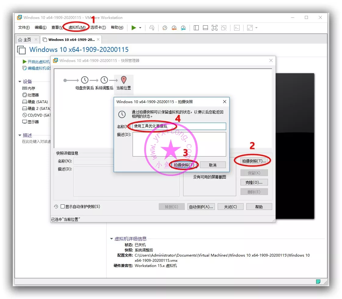Enable 显示自动保护快照 checkbox
This screenshot has width=342, height=299.
point(63,207)
